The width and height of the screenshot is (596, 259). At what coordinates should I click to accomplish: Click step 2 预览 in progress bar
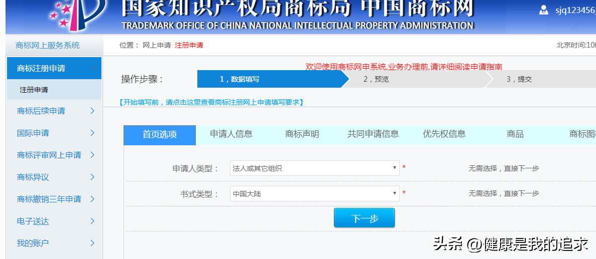pos(376,79)
